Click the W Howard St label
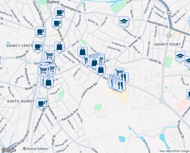Screen dimensions: 190x153 pos(181,129)
